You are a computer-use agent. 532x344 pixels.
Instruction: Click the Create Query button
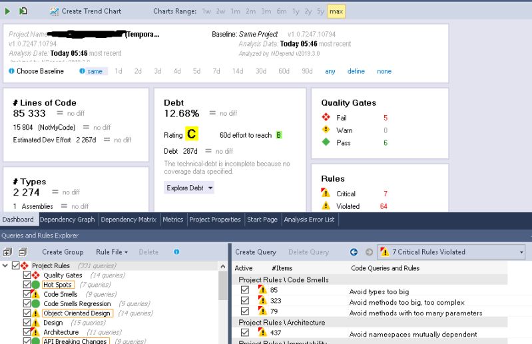point(256,252)
